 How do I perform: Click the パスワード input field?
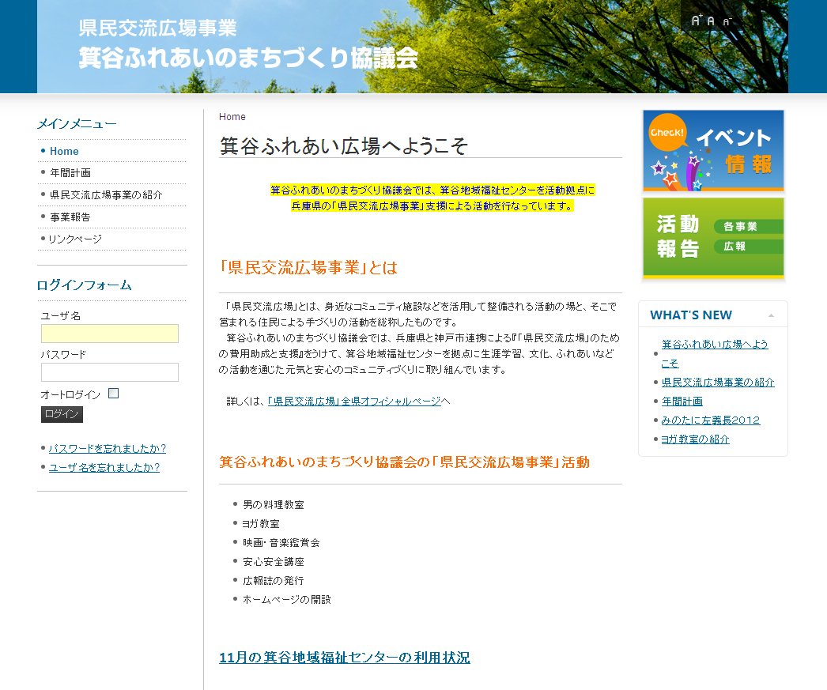click(x=110, y=372)
